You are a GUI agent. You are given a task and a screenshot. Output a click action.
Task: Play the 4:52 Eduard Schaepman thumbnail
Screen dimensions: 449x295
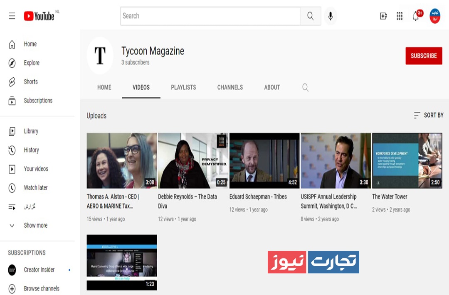click(264, 160)
